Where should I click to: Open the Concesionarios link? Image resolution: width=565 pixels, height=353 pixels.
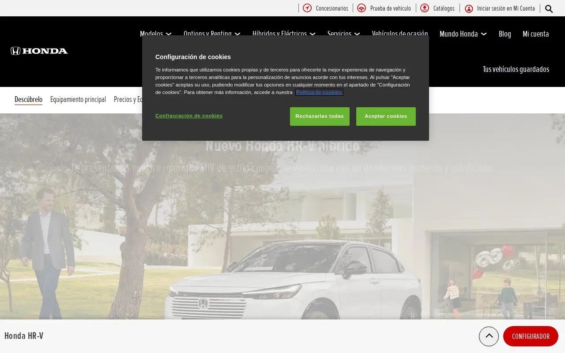[x=332, y=8]
